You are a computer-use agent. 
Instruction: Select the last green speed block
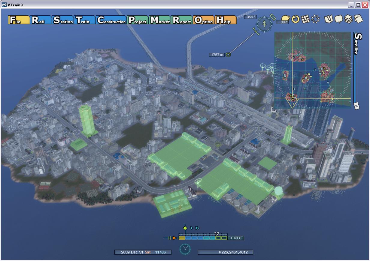[224, 238]
